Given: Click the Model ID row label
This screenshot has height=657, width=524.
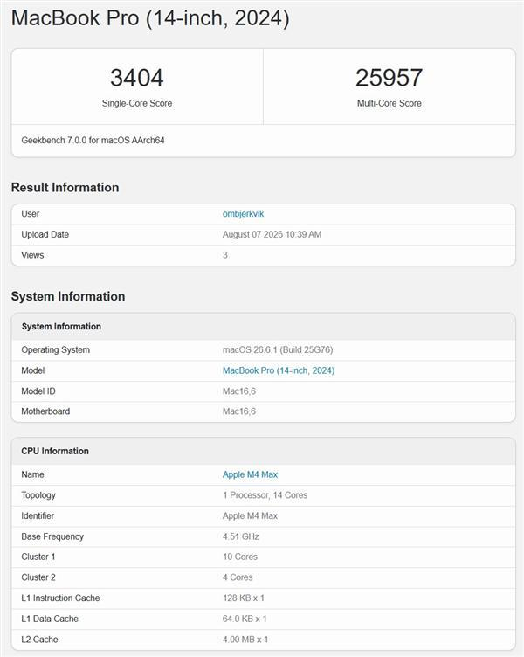Looking at the screenshot, I should click(38, 391).
